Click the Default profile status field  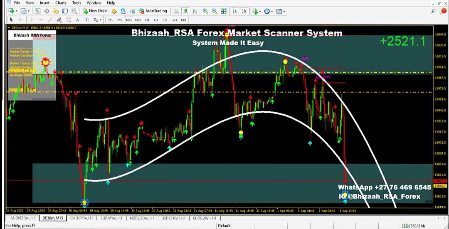click(x=224, y=226)
